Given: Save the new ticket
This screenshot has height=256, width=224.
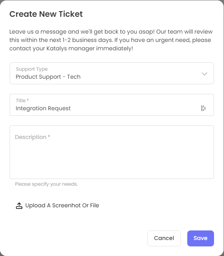Looking at the screenshot, I should pyautogui.click(x=200, y=238).
